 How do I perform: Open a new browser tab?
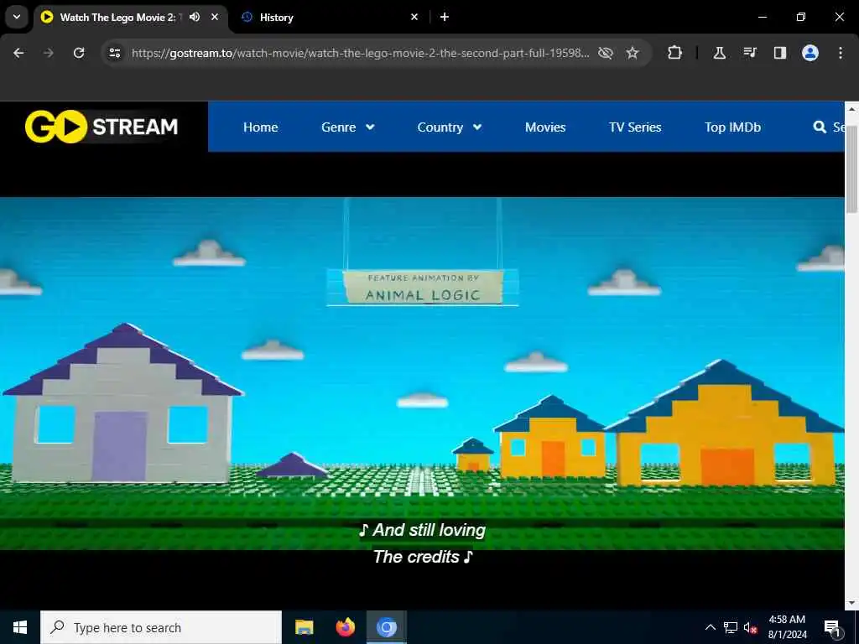[445, 17]
